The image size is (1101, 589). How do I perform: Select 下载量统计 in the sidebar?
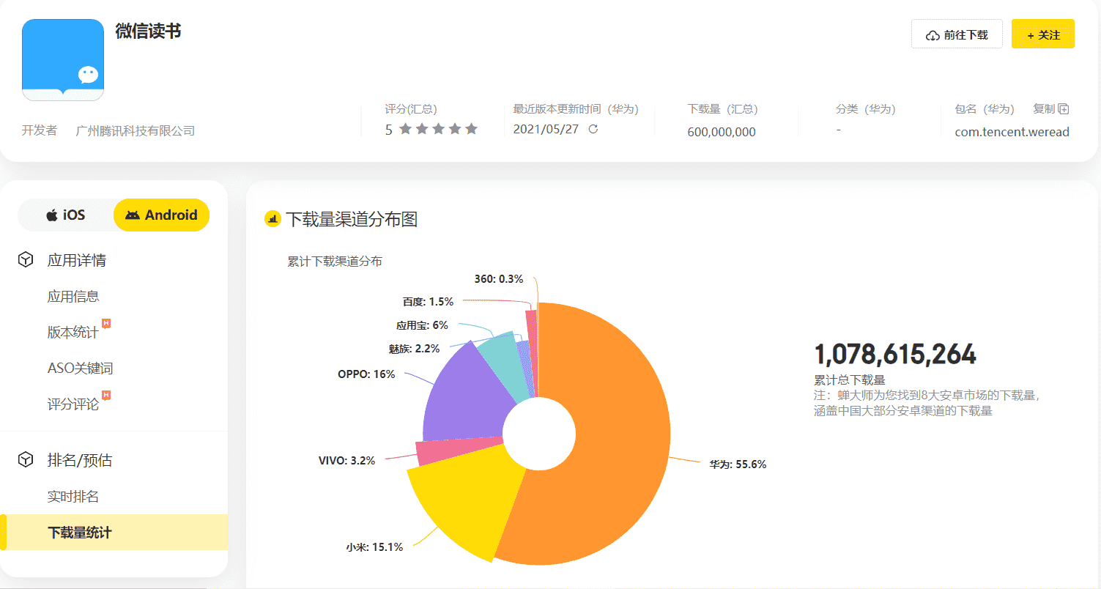(x=114, y=533)
